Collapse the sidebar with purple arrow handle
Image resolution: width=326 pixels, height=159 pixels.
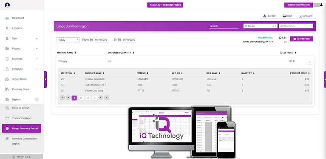coord(45,79)
